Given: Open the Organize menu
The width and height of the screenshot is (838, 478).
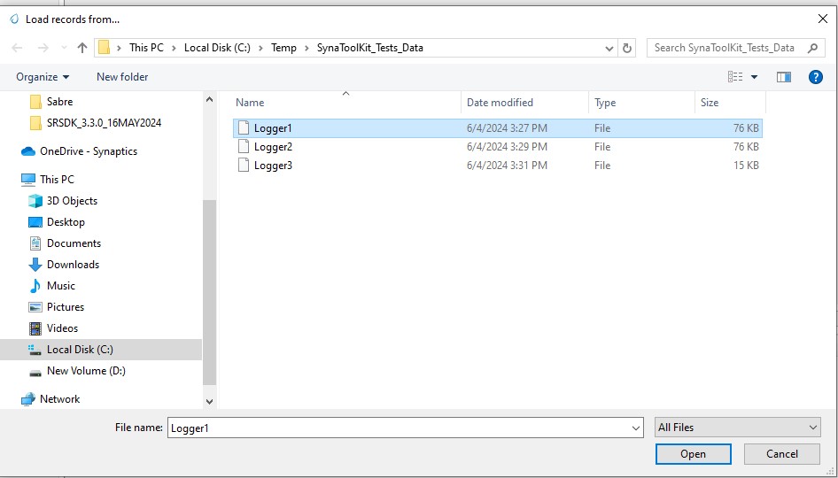Looking at the screenshot, I should coord(43,77).
